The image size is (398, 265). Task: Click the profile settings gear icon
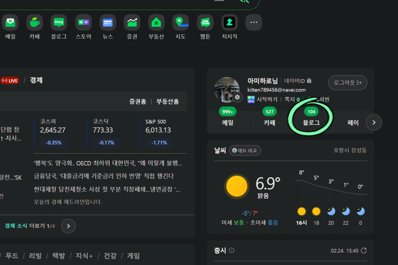[237, 97]
